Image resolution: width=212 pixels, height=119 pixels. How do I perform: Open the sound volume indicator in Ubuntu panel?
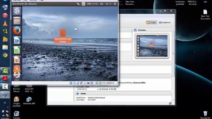(x=102, y=4)
